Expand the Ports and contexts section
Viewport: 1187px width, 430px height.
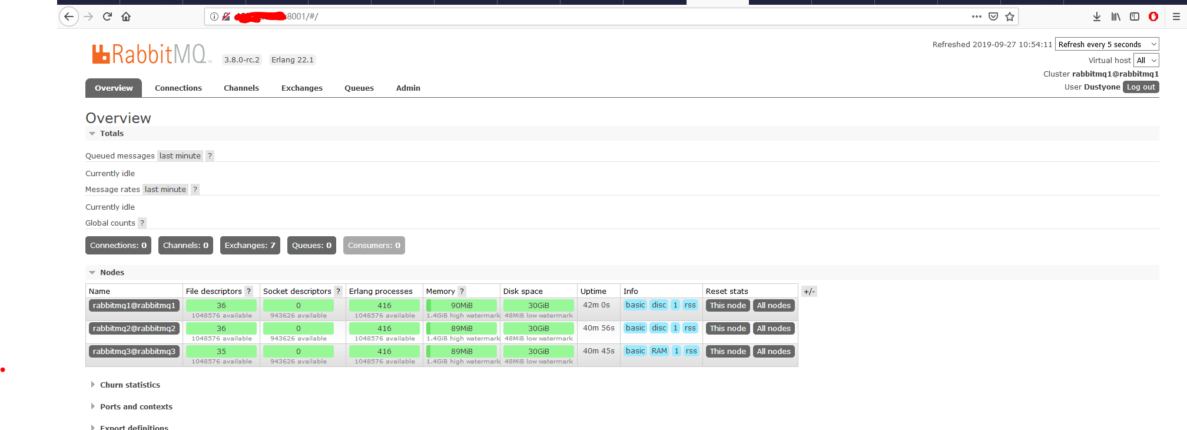(x=136, y=406)
